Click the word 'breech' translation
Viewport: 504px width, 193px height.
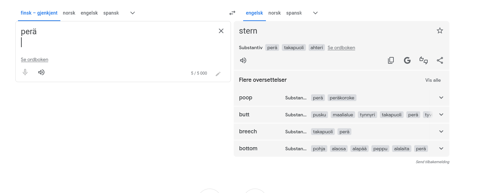(x=248, y=132)
